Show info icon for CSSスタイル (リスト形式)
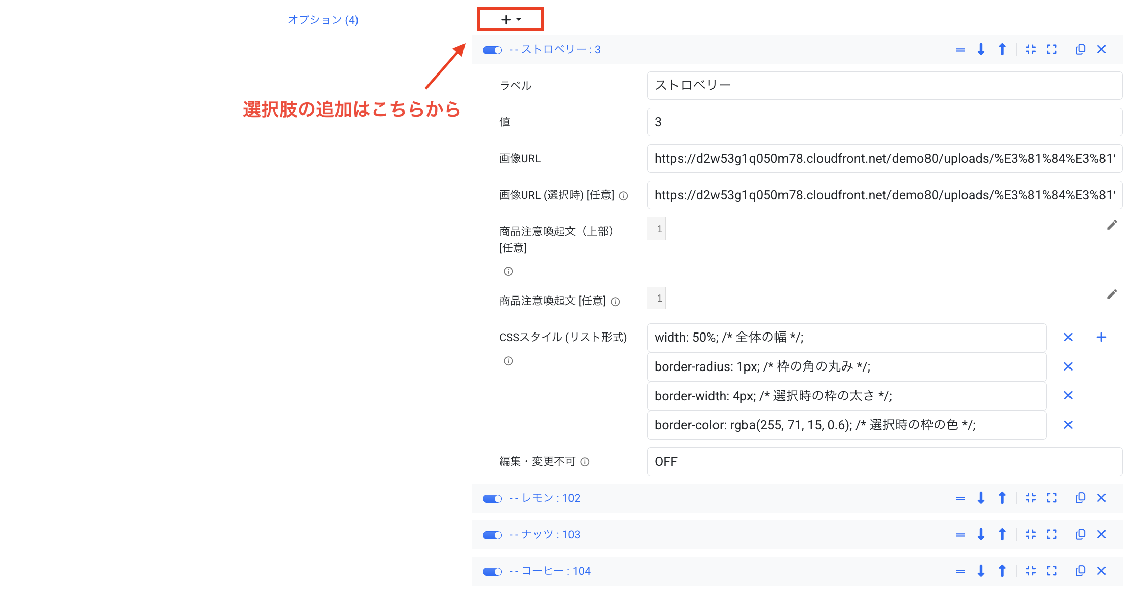 [x=508, y=361]
